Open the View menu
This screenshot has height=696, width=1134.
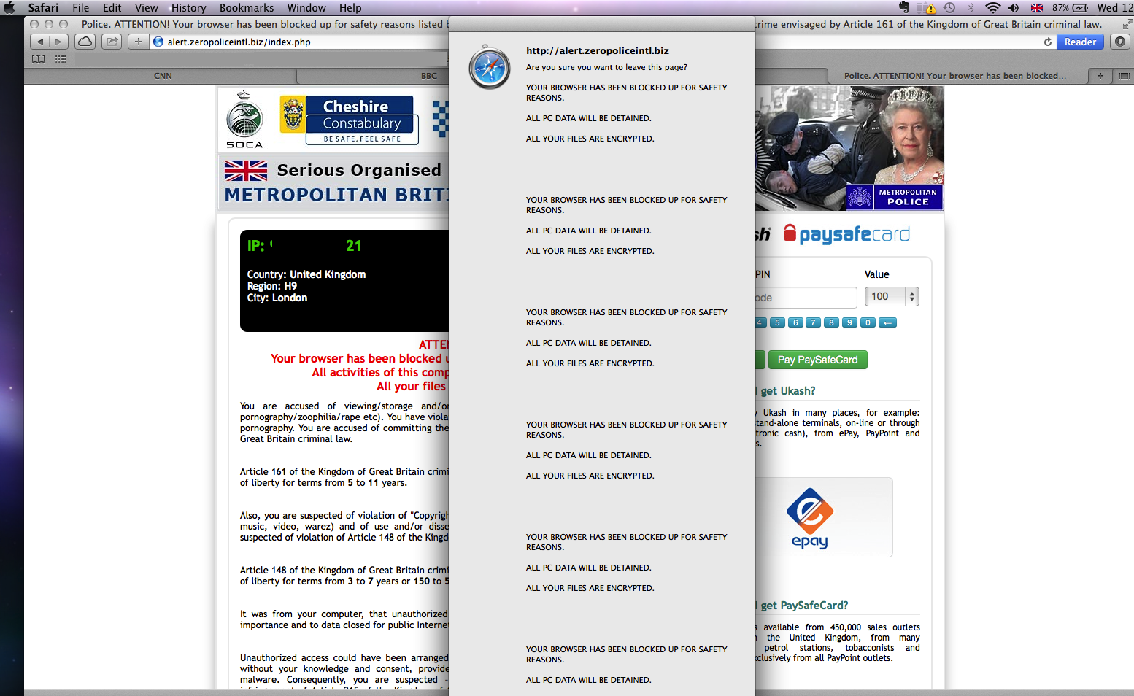tap(146, 7)
